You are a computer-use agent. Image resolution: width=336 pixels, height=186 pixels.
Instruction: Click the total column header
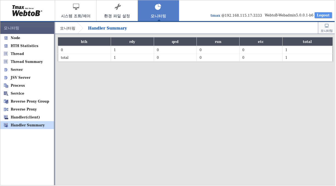click(307, 42)
